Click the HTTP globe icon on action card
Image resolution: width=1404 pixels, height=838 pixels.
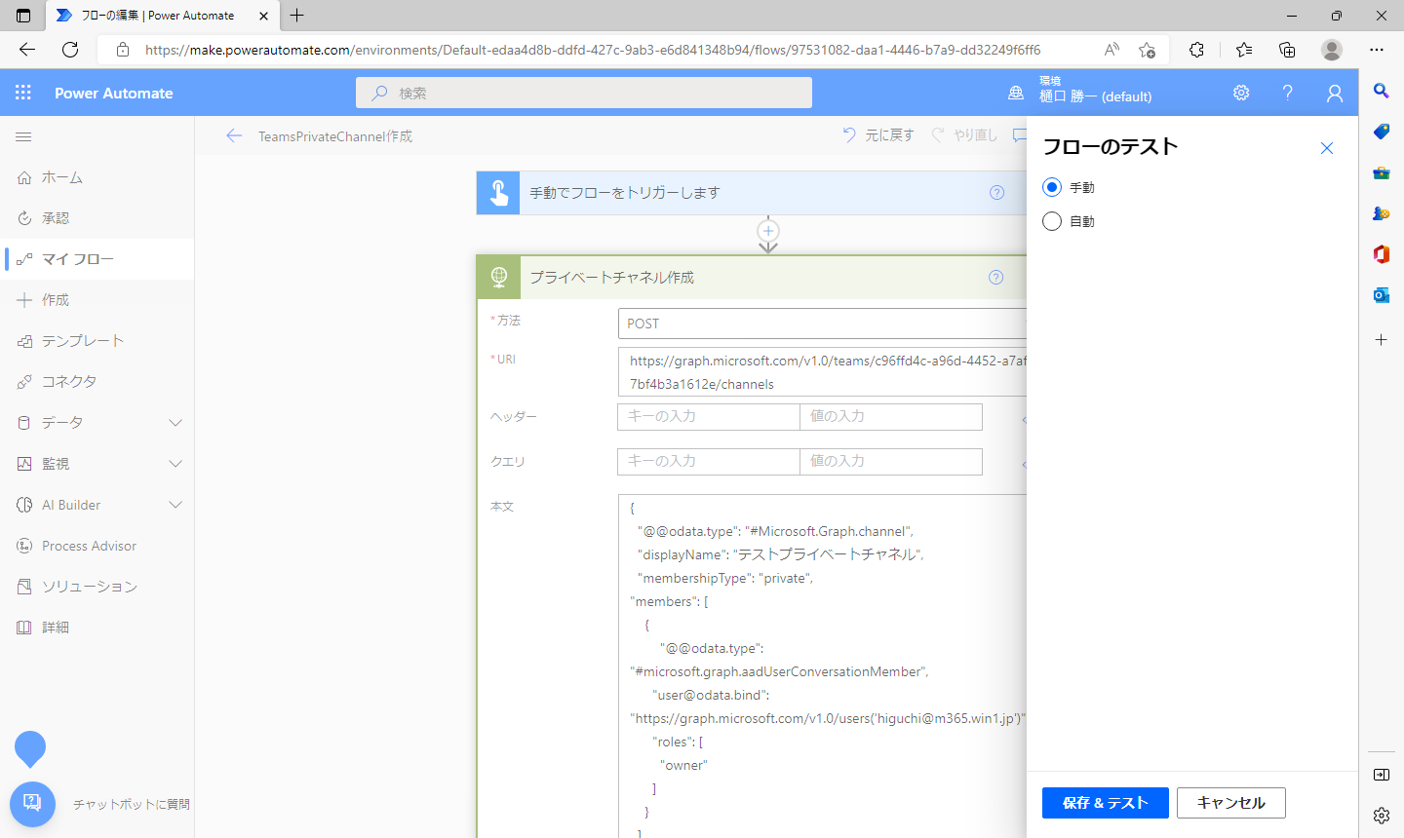click(499, 278)
